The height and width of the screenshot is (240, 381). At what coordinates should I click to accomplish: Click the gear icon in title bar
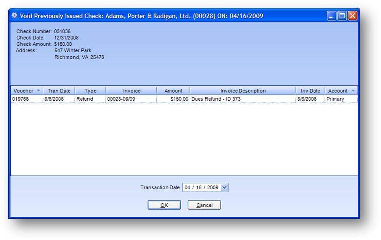pos(14,15)
